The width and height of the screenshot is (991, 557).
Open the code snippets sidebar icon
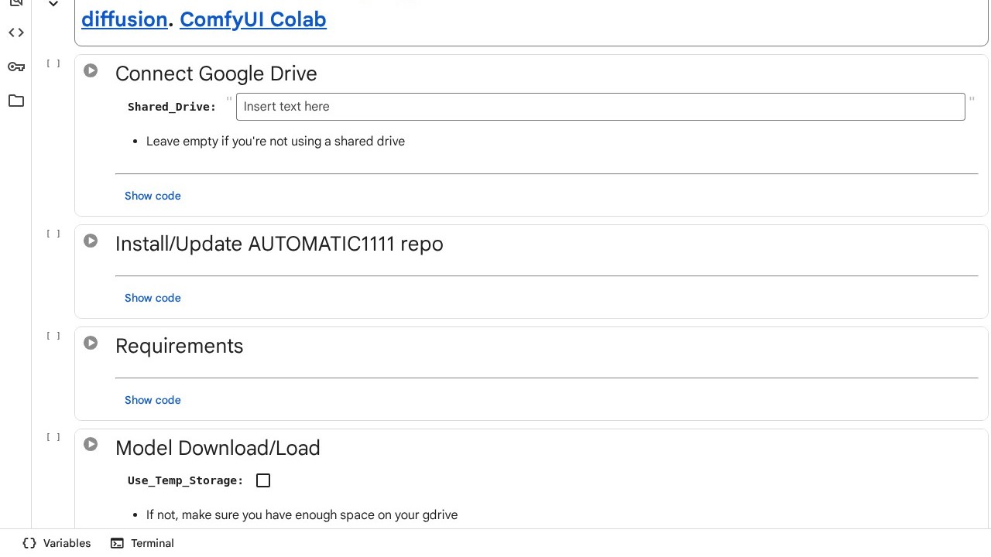(x=16, y=32)
